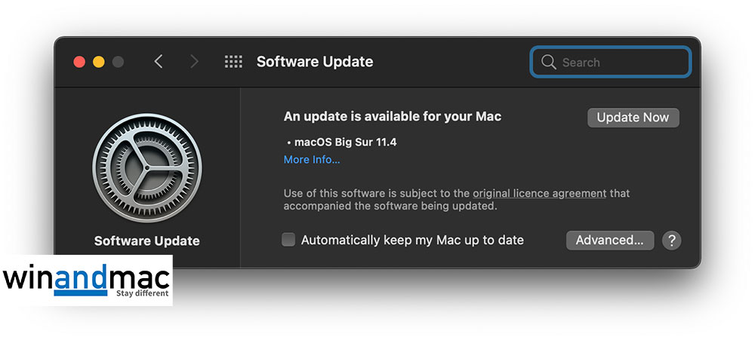This screenshot has height=340, width=755.
Task: Close the Software Update window
Action: click(79, 62)
